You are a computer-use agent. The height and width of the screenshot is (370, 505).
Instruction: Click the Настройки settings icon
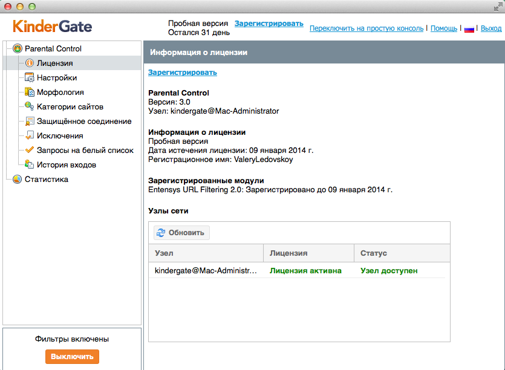click(x=30, y=78)
